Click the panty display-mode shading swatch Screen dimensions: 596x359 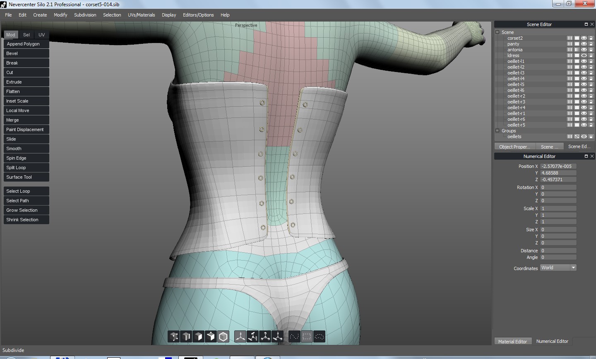[x=577, y=44]
